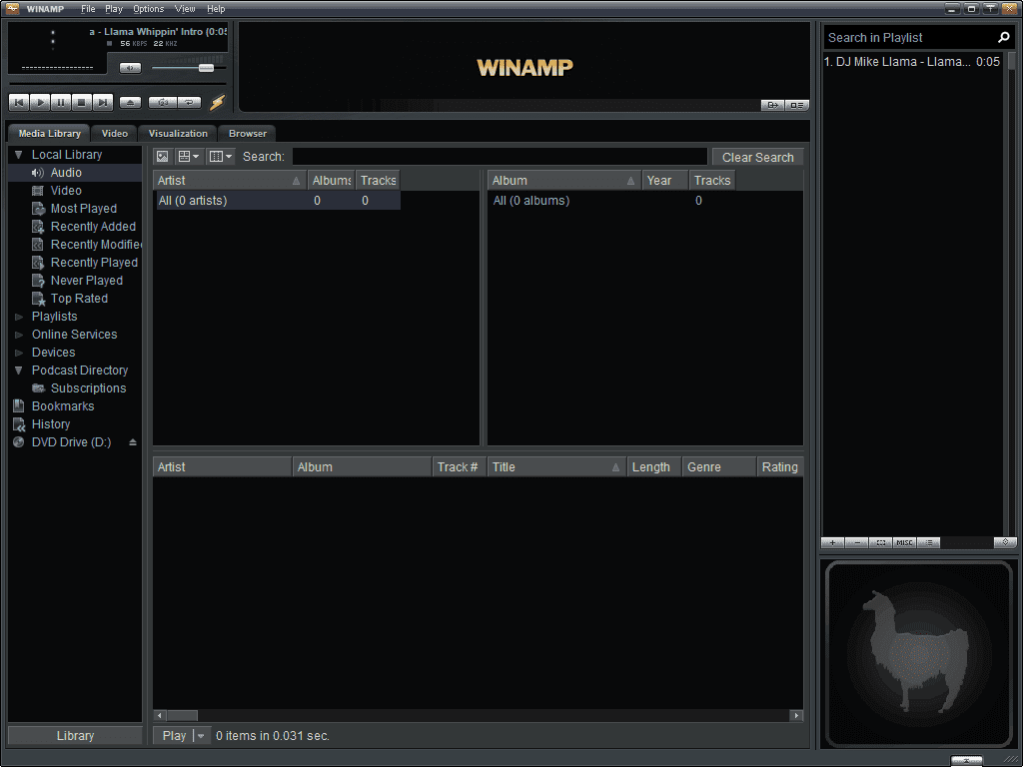Viewport: 1023px width, 767px height.
Task: Open the View menu
Action: point(185,9)
